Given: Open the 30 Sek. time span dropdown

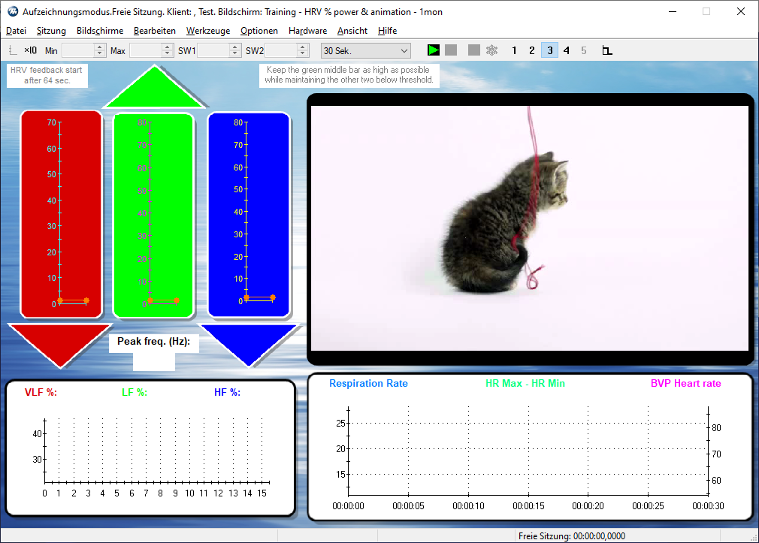Looking at the screenshot, I should point(365,51).
